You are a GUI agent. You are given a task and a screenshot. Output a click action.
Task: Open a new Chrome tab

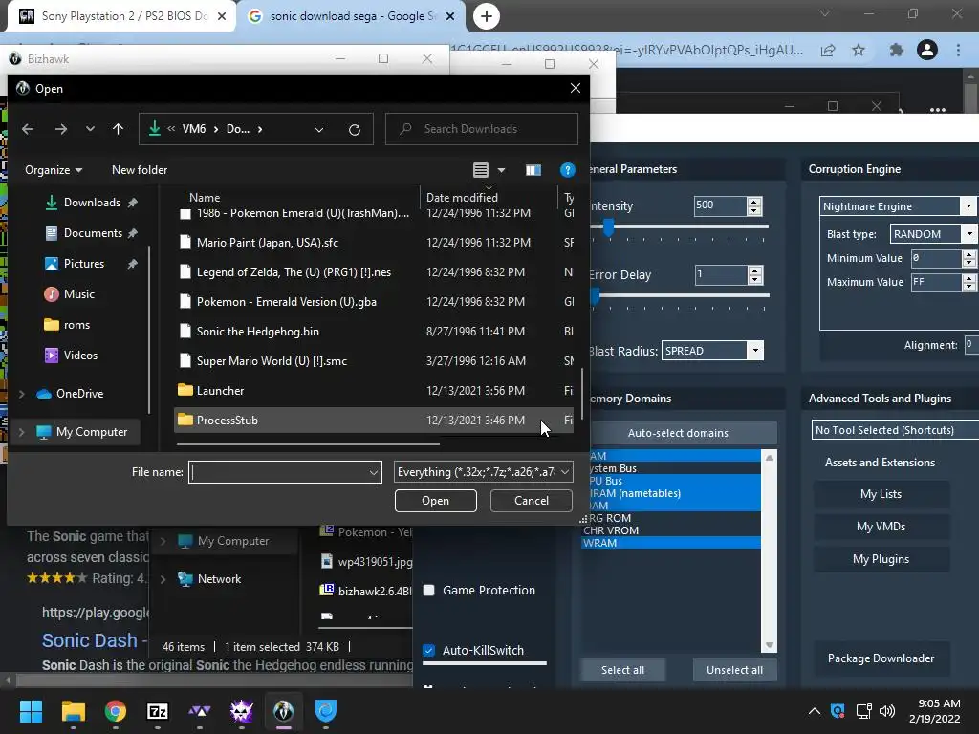coord(487,16)
